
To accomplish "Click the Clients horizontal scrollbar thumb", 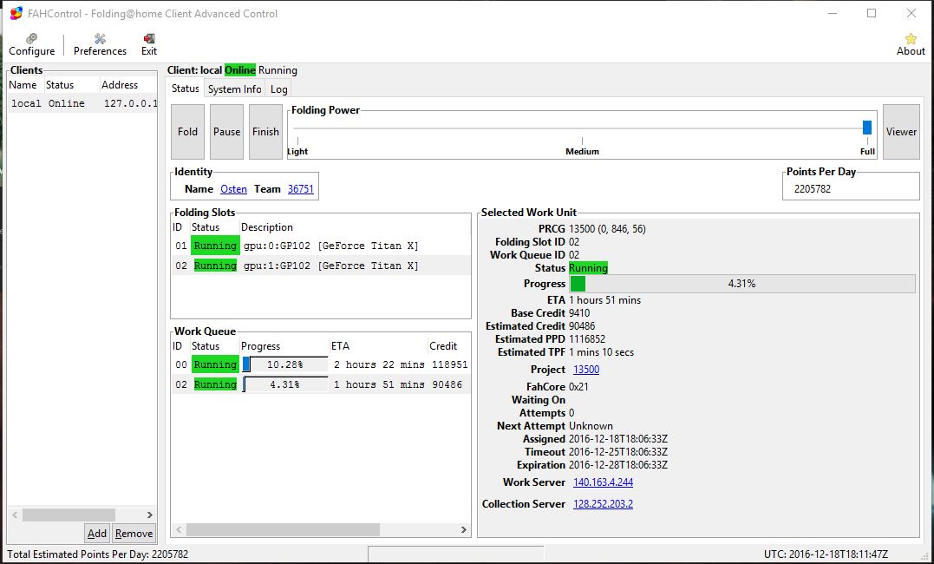I will pos(69,515).
